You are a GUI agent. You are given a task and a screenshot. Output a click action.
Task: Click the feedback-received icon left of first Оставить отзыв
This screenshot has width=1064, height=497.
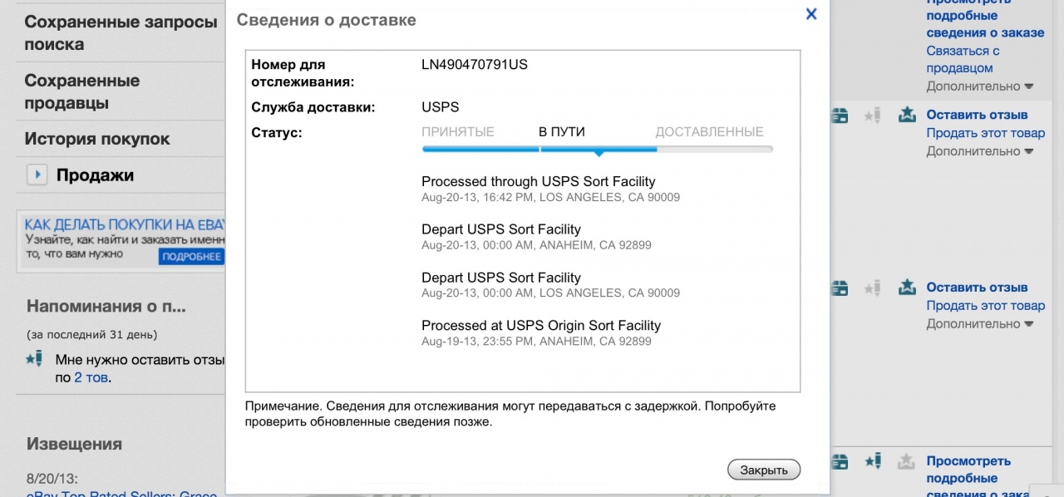(907, 116)
